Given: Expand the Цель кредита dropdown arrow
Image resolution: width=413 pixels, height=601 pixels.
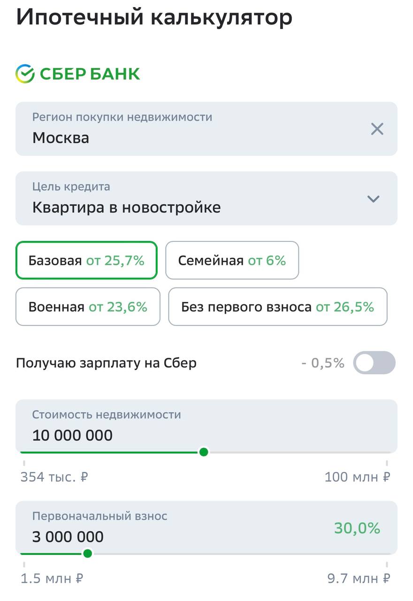Looking at the screenshot, I should pos(373,199).
